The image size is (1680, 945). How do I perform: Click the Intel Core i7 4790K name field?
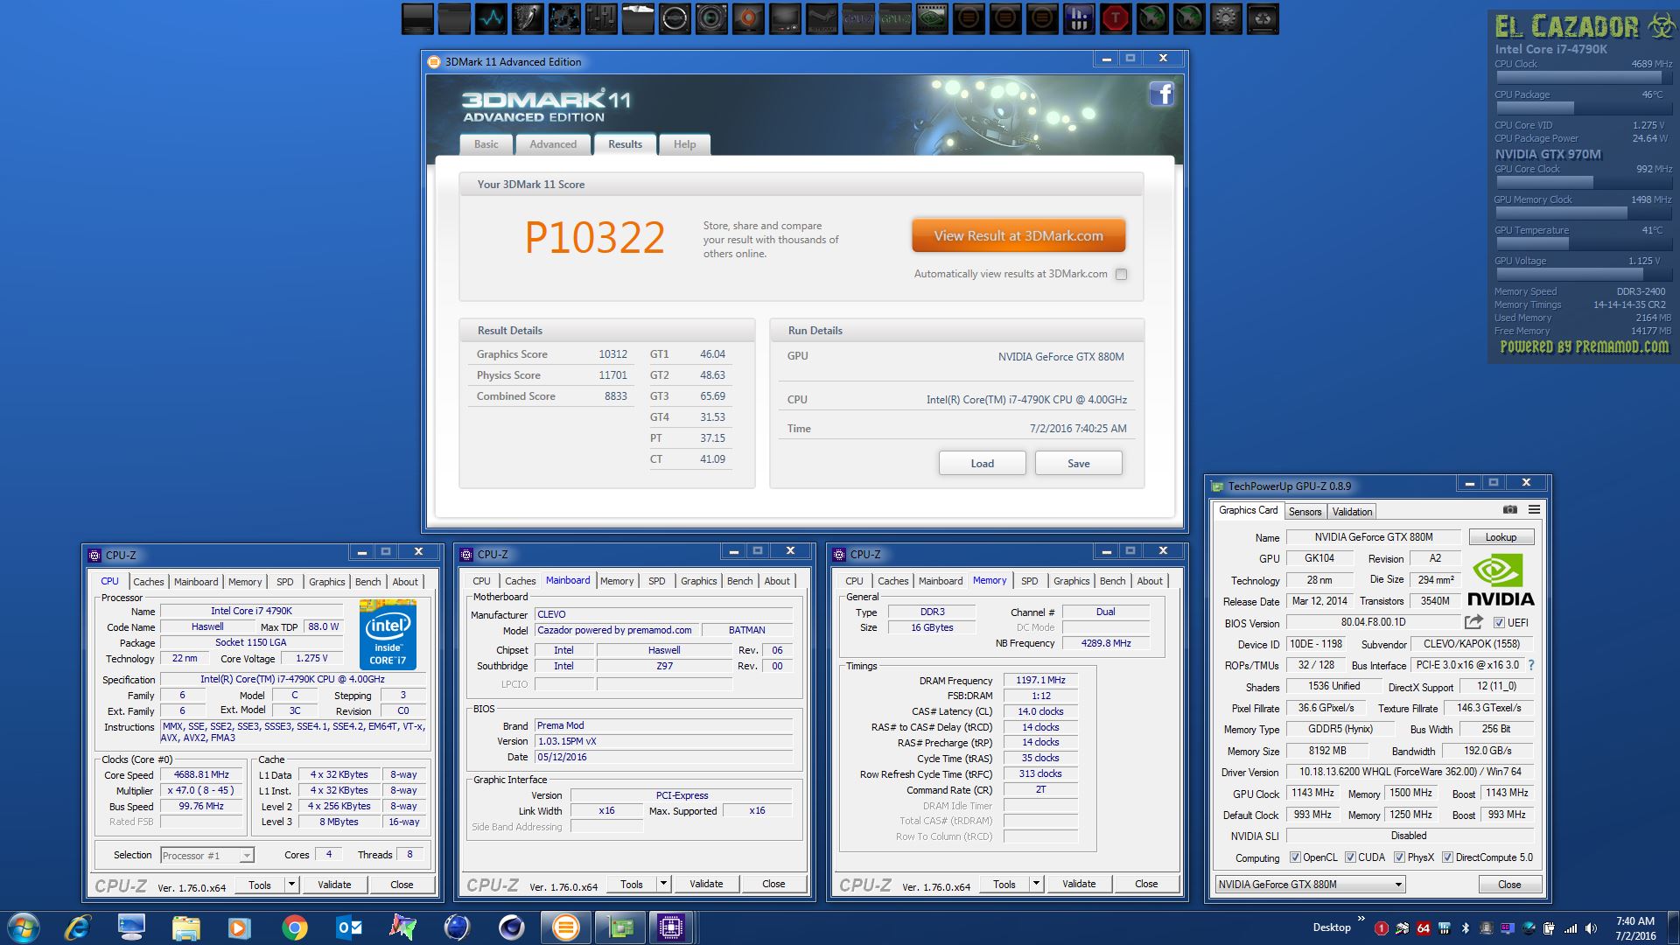tap(252, 611)
